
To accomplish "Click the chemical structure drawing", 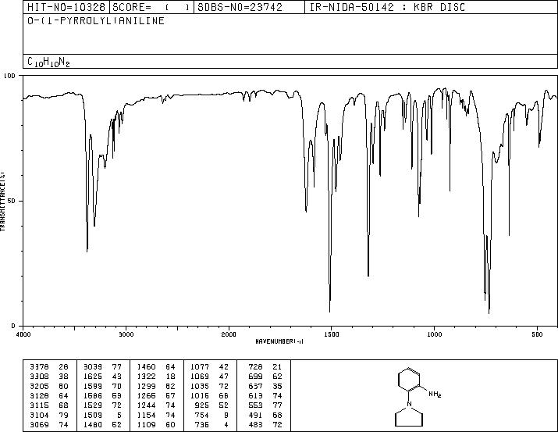I will [418, 397].
